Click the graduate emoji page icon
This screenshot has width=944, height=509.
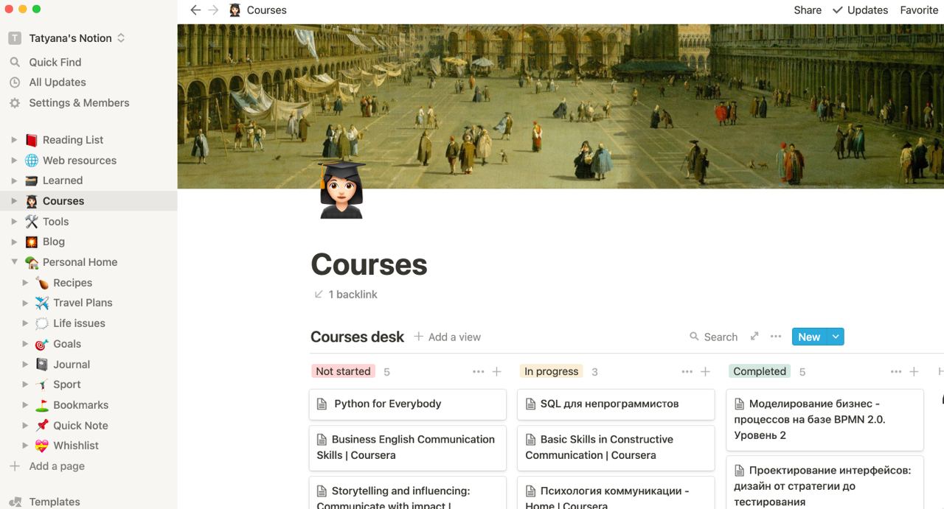[x=341, y=190]
